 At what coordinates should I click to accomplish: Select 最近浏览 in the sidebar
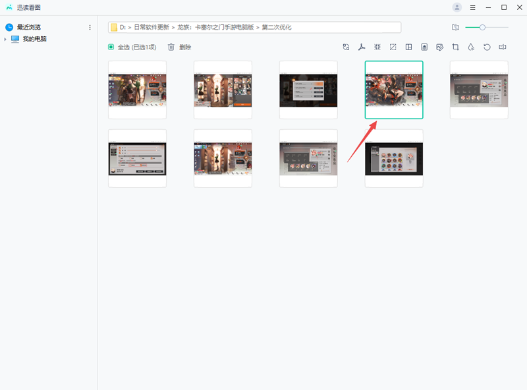coord(28,28)
